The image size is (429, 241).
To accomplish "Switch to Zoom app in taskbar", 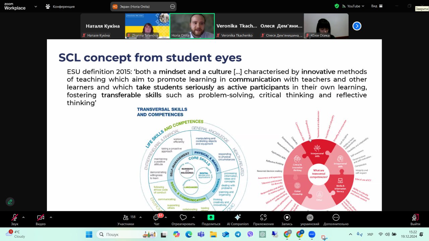I will click(312, 234).
